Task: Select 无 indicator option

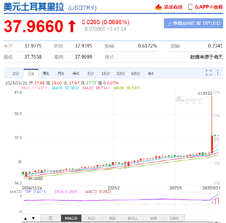Action: coord(51,218)
